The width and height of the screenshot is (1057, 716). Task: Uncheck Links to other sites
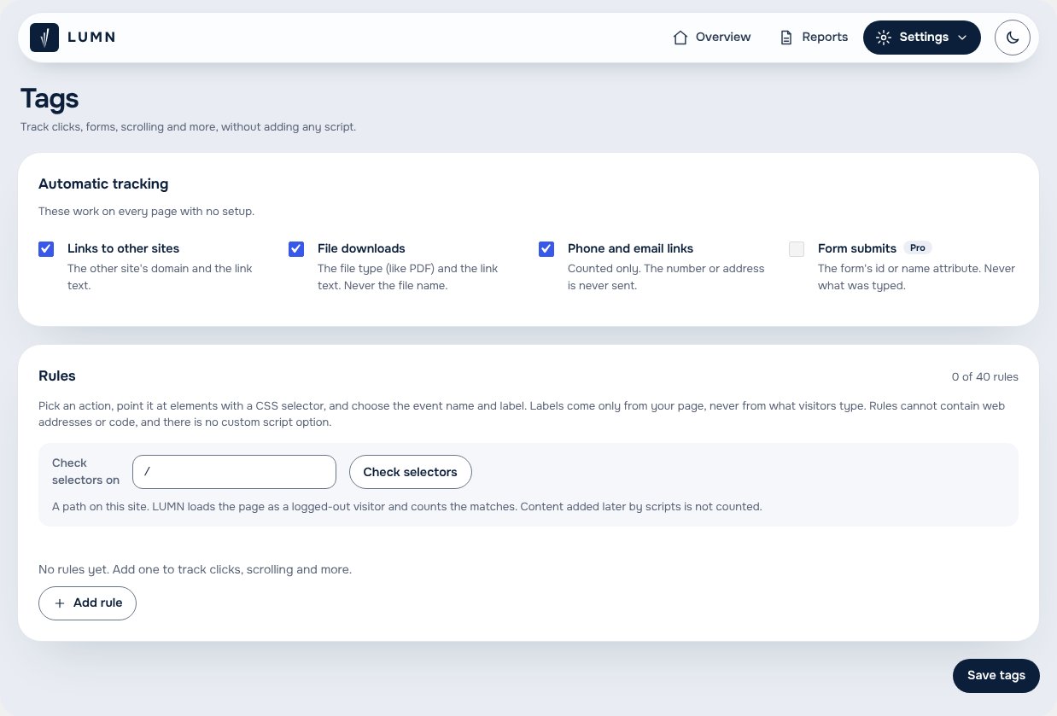46,249
